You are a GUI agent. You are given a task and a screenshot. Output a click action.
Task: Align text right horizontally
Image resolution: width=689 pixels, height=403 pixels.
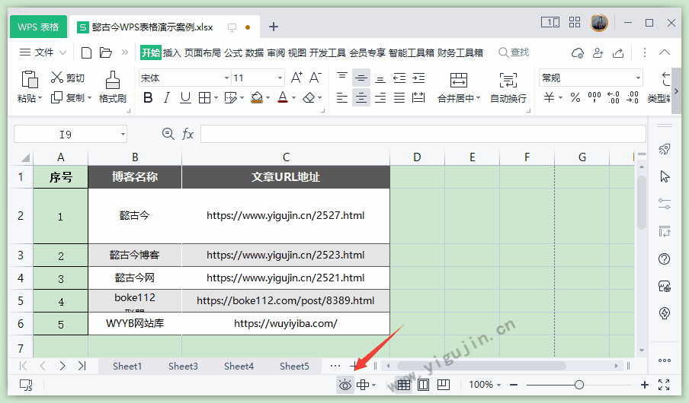click(380, 97)
